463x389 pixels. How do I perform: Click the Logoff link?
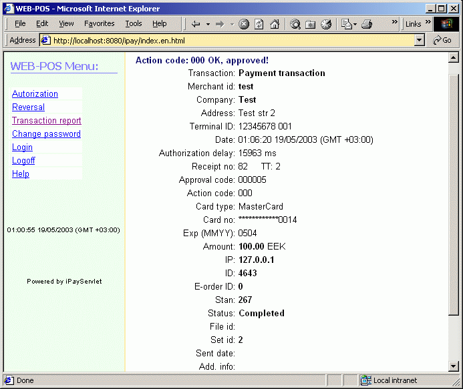click(x=23, y=160)
